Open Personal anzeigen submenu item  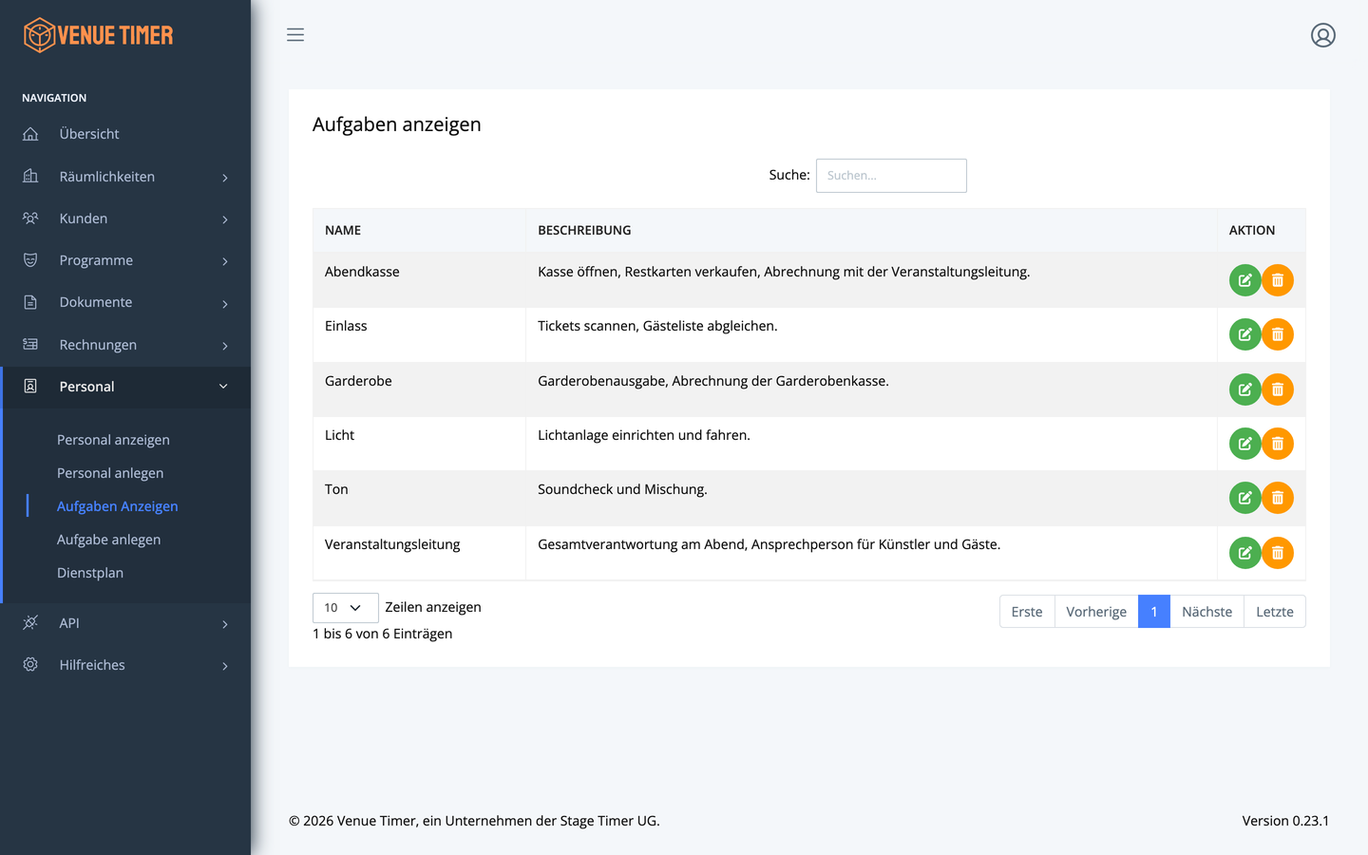(x=113, y=440)
